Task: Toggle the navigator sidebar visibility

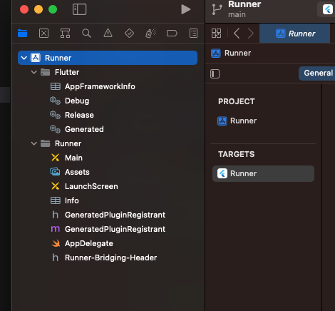Action: (79, 9)
